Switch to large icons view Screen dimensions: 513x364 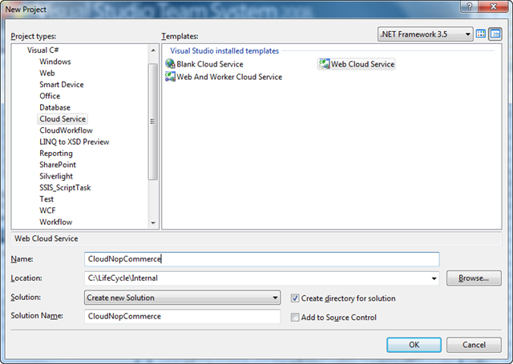point(481,34)
